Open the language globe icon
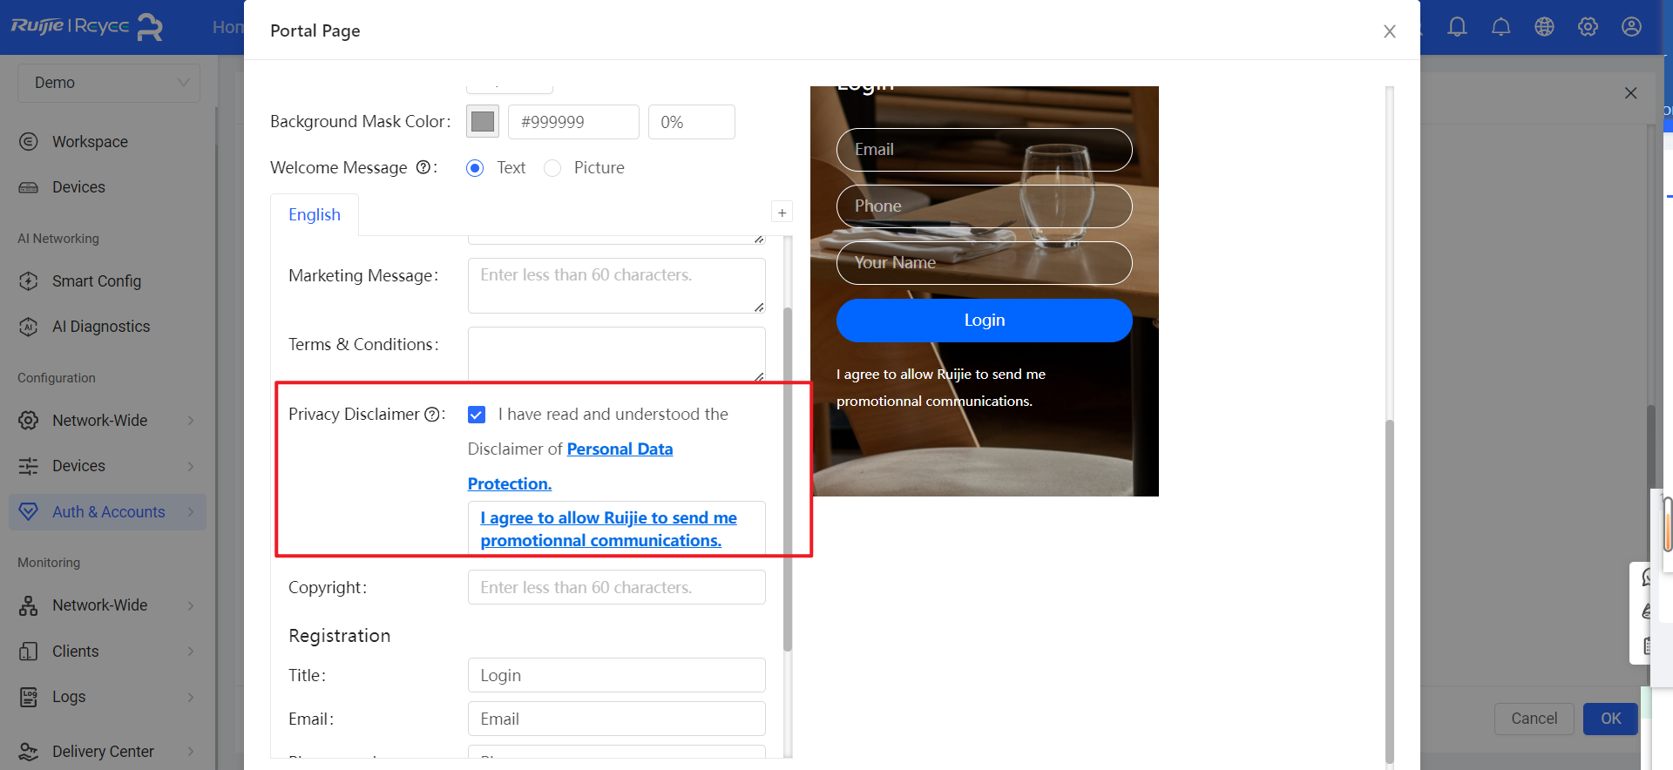 [1544, 27]
